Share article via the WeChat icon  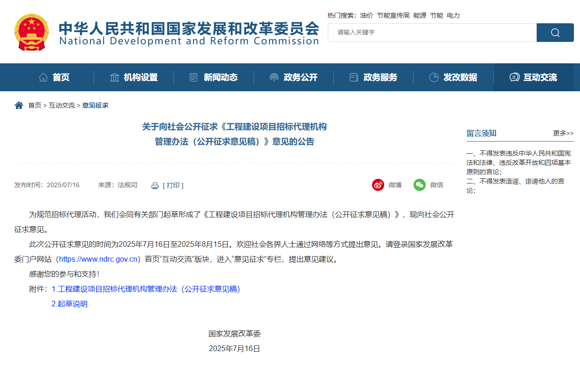point(419,185)
